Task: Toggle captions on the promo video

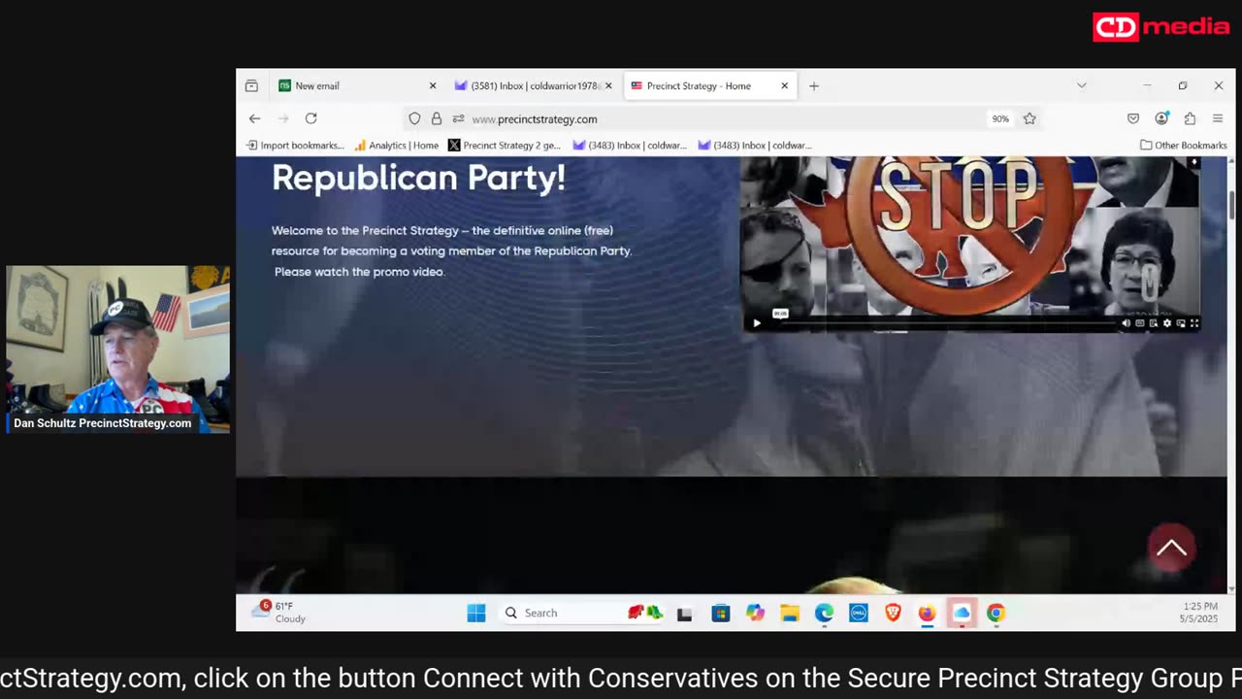Action: (1139, 323)
